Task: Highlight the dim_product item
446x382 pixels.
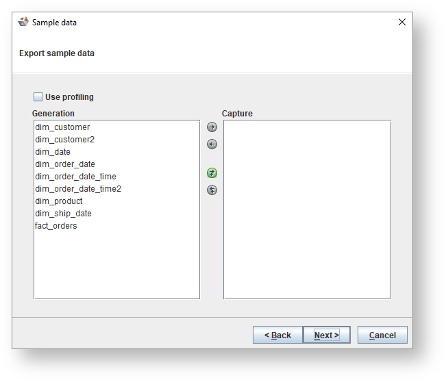Action: pyautogui.click(x=59, y=201)
